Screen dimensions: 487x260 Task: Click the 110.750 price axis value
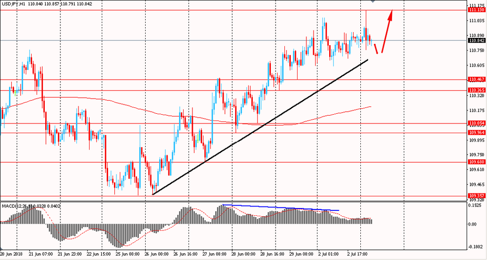click(477, 51)
